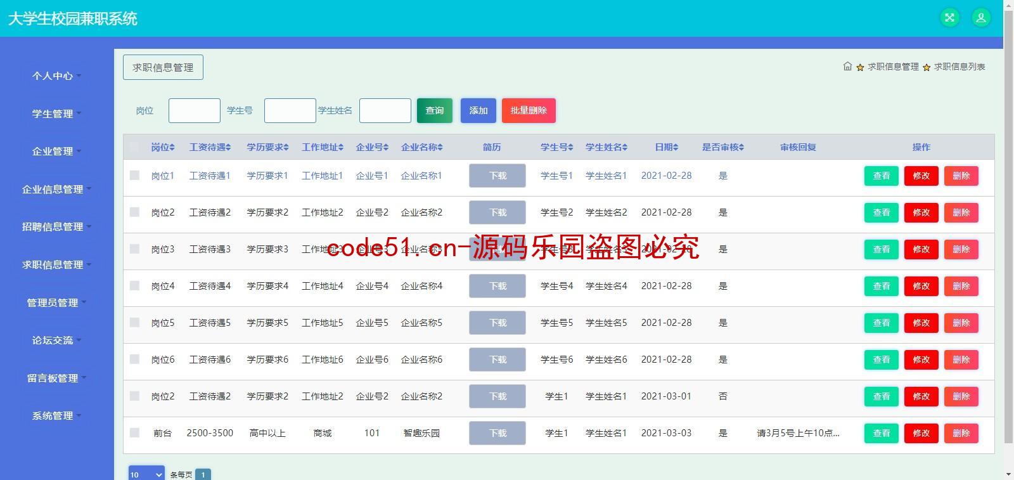Check the row checkbox for 岗位6
Image resolution: width=1014 pixels, height=480 pixels.
pos(134,359)
